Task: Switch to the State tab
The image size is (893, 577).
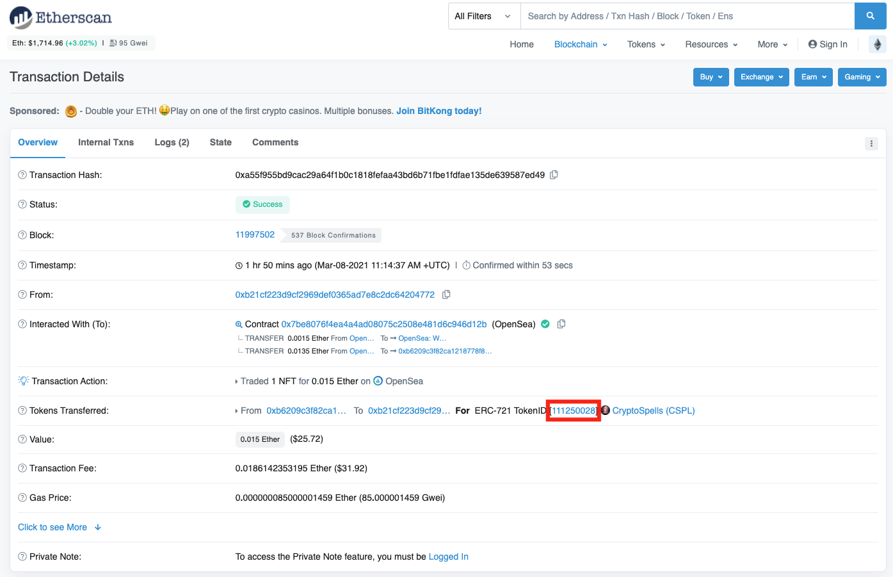Action: [x=221, y=142]
